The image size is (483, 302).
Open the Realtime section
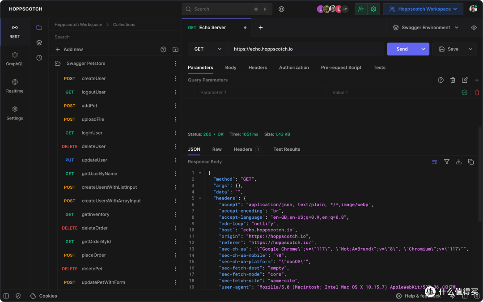pos(15,86)
